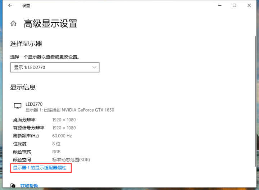The width and height of the screenshot is (259, 190).
Task: Minimize the Settings window
Action: click(x=220, y=5)
